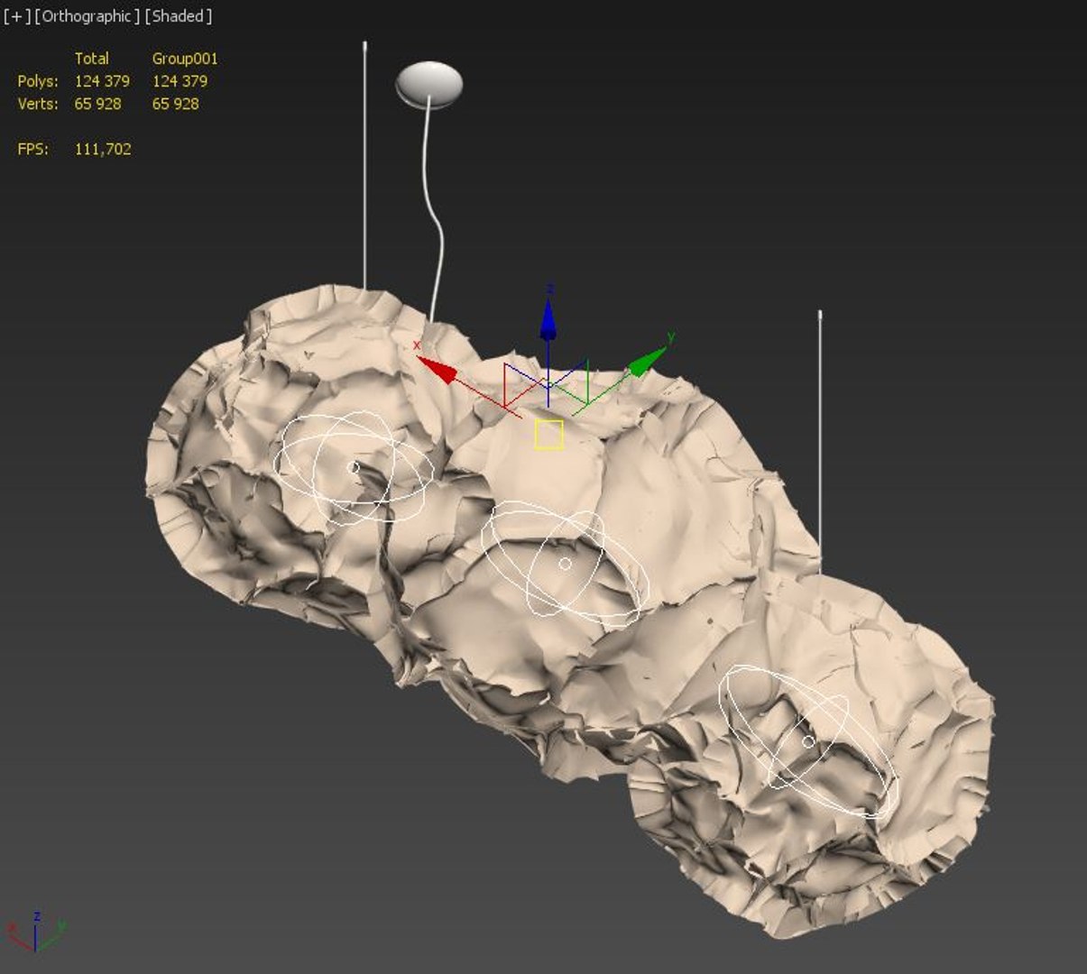This screenshot has height=974, width=1087.
Task: Click the Group001 statistics column header
Action: (x=185, y=59)
